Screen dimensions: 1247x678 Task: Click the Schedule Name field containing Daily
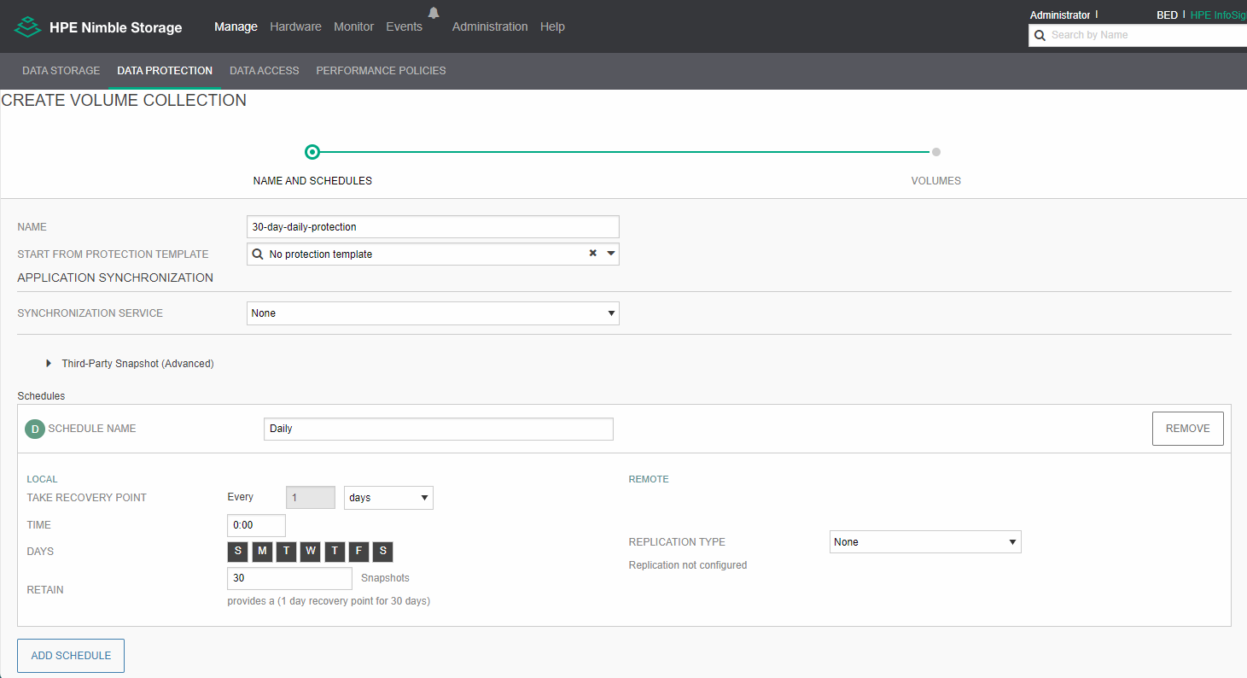[439, 429]
